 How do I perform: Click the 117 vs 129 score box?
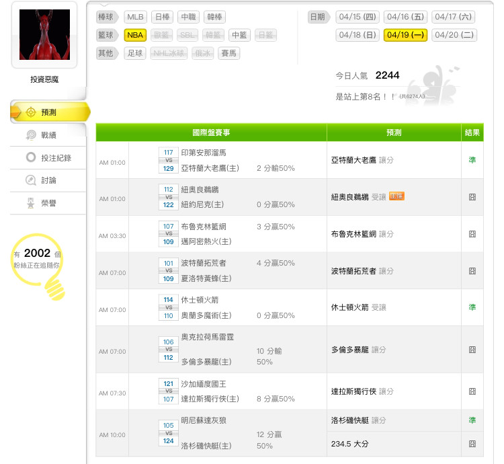(x=169, y=161)
